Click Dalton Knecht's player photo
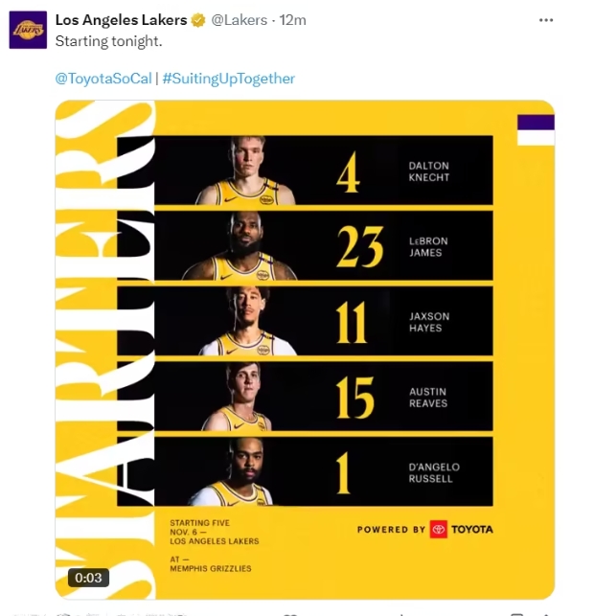 pos(246,171)
